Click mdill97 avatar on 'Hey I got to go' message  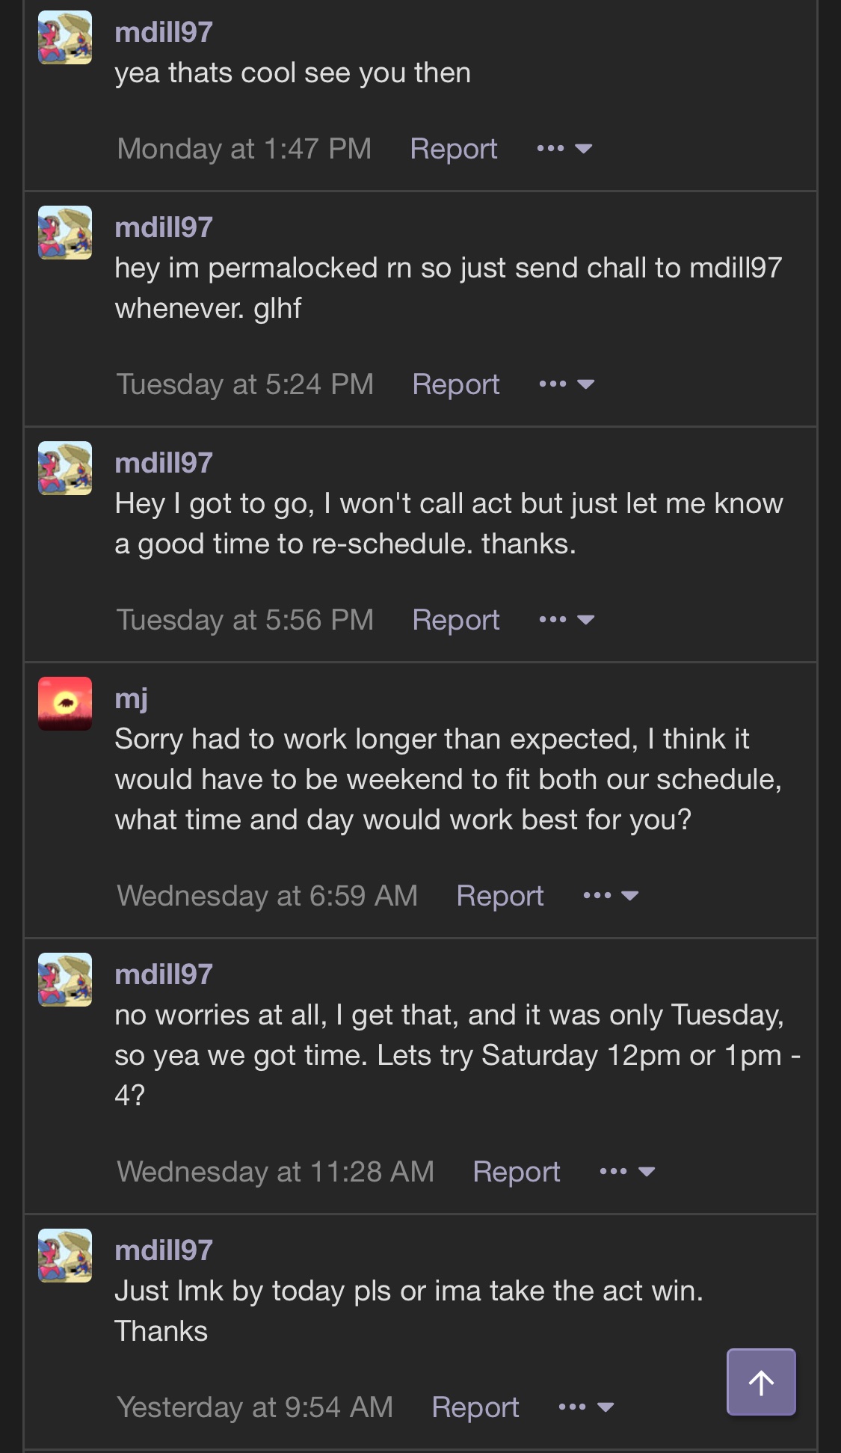[x=65, y=468]
